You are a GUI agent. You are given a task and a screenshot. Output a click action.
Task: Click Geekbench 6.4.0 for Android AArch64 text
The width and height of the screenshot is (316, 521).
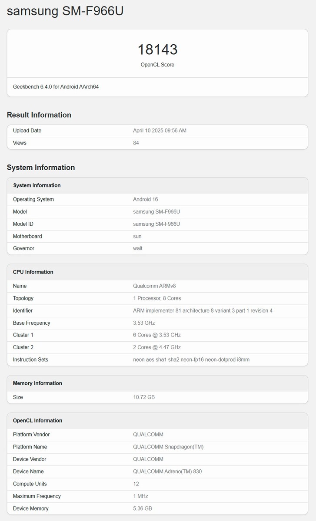click(x=56, y=87)
